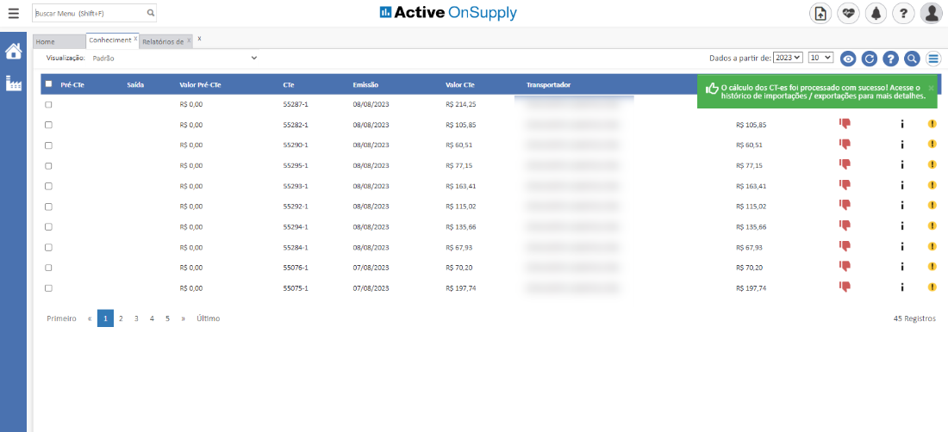
Task: Go to page 2
Action: [121, 318]
